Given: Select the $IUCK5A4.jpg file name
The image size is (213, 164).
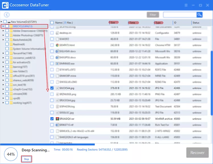Looking at the screenshot, I should tap(67, 88).
